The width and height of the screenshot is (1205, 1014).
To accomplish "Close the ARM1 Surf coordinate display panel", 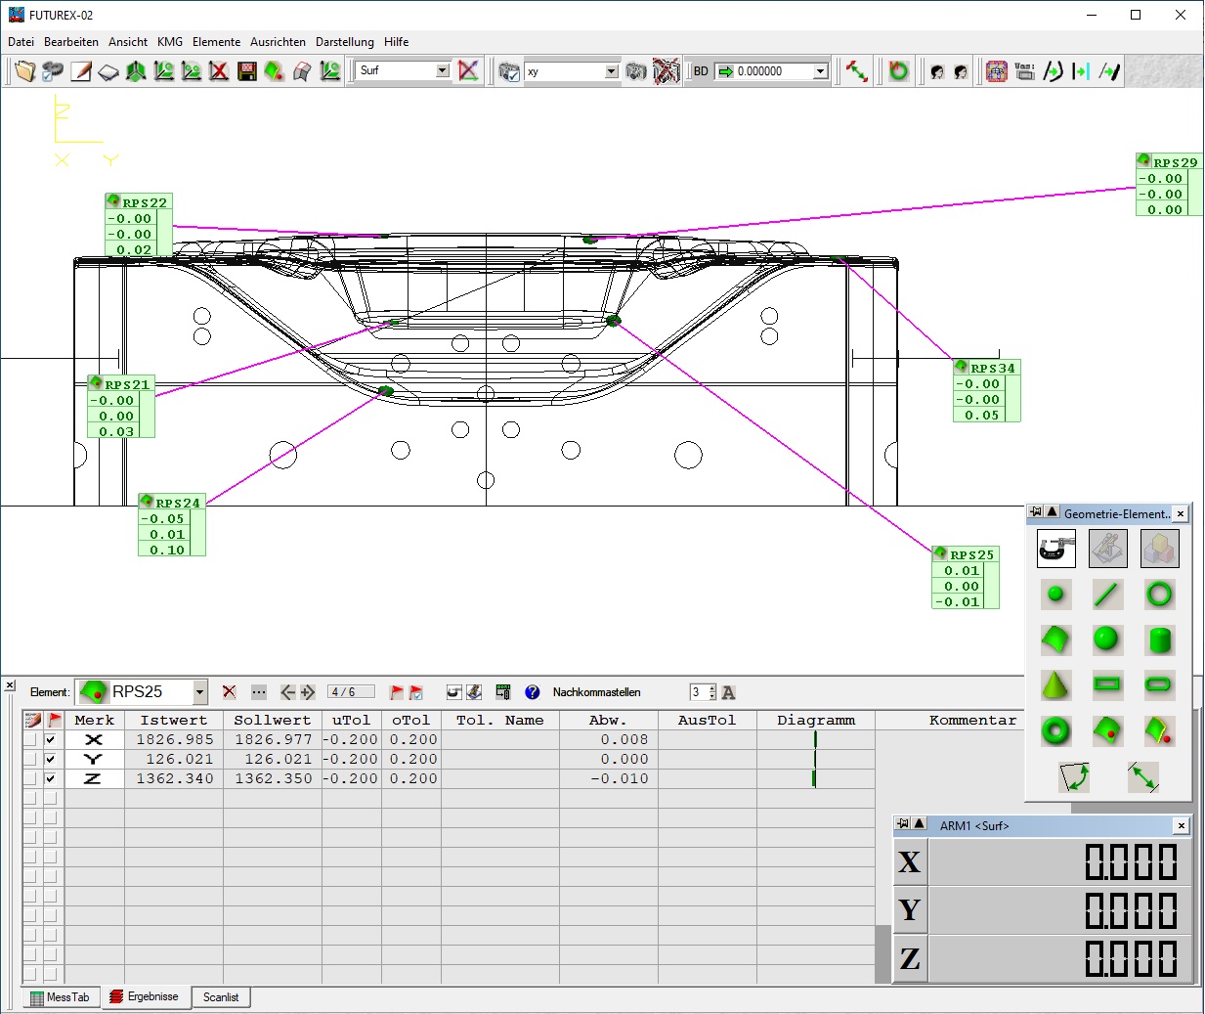I will click(1180, 825).
